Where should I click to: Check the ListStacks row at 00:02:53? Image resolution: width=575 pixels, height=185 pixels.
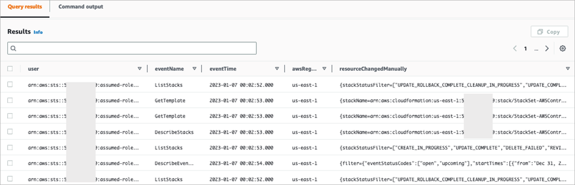10,147
